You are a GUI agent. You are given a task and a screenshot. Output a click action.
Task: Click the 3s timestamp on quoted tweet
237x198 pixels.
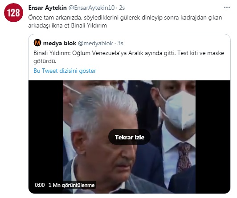point(120,43)
